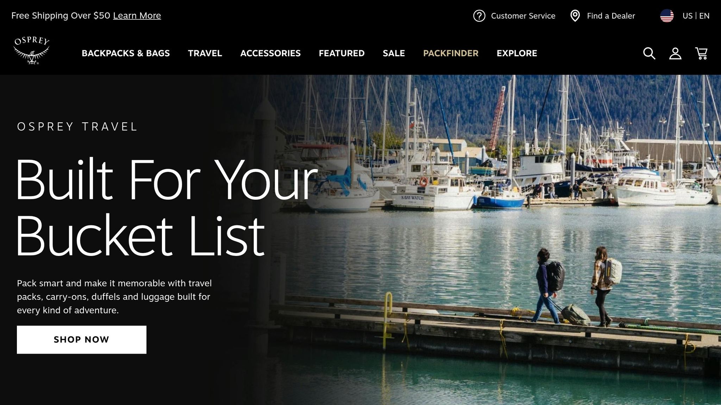
Task: Click the US flag icon
Action: click(x=667, y=16)
